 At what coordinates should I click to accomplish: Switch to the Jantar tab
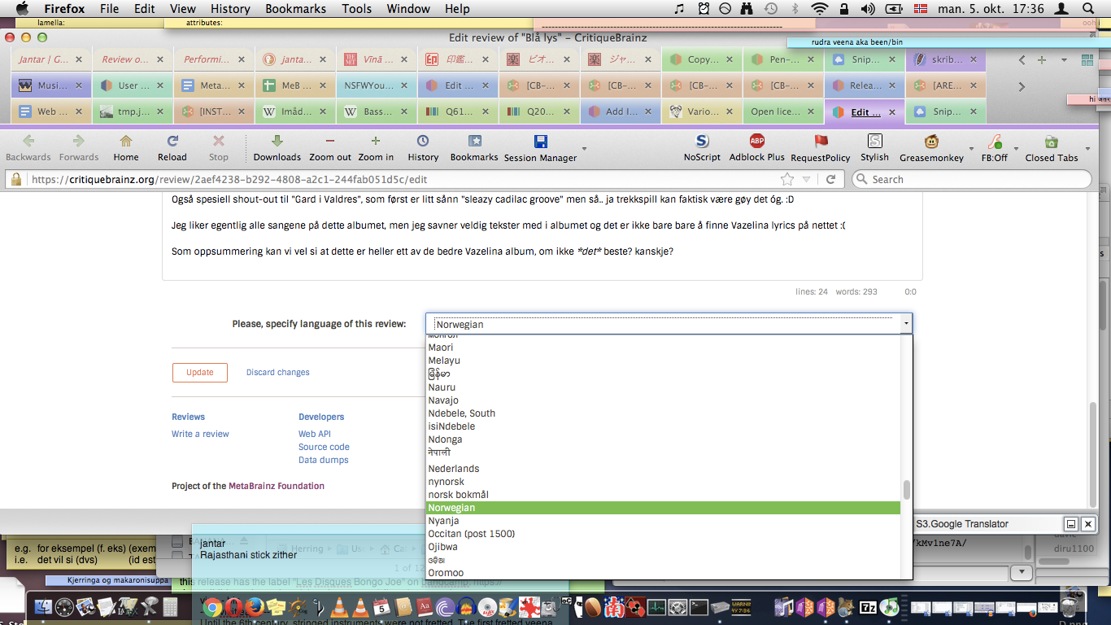point(50,59)
